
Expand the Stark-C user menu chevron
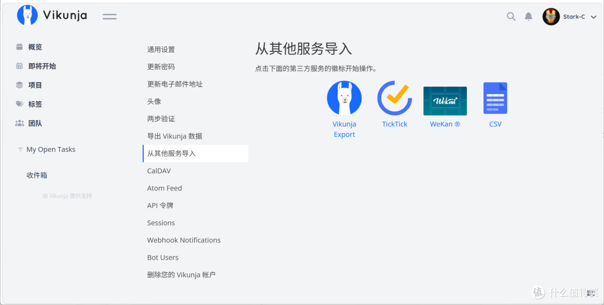pyautogui.click(x=593, y=17)
